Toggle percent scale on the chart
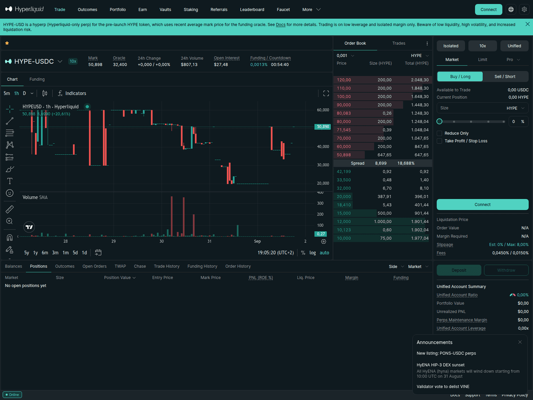The width and height of the screenshot is (533, 400). click(x=303, y=252)
